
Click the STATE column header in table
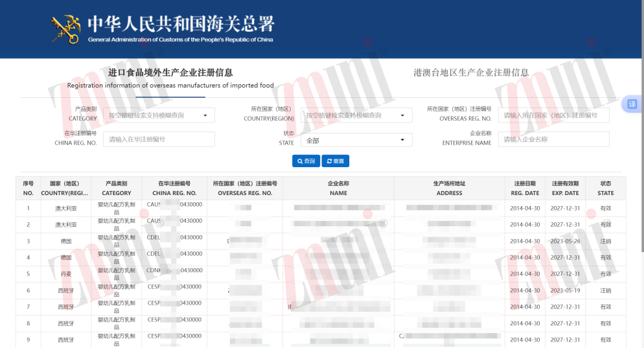[x=605, y=188]
